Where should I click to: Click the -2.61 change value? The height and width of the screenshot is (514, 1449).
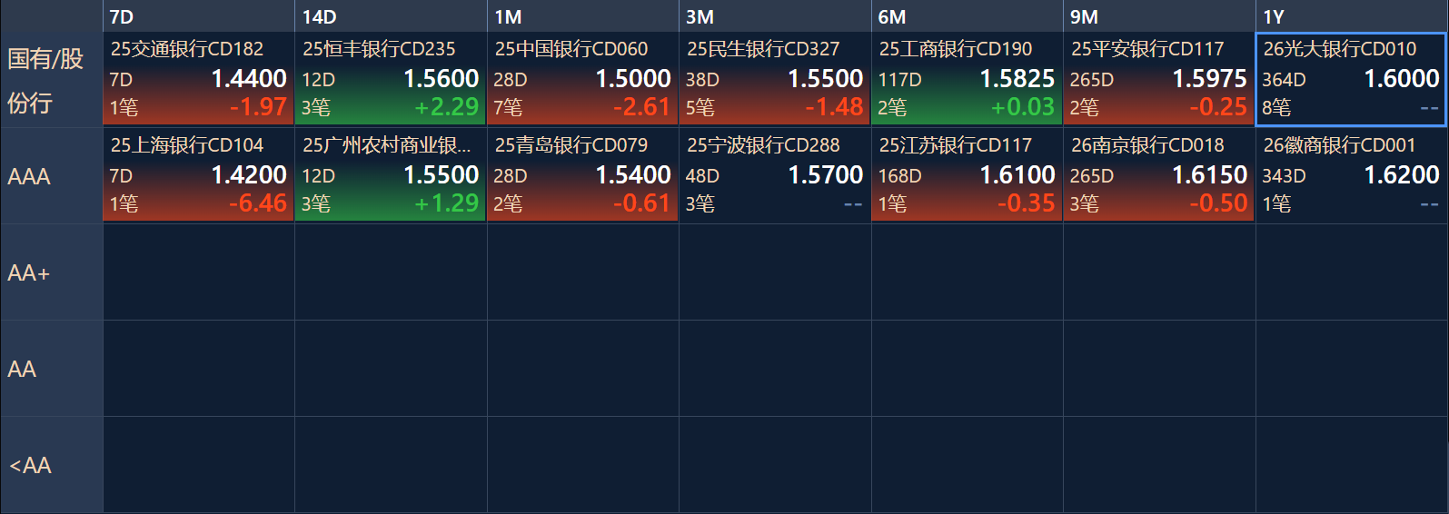(642, 107)
